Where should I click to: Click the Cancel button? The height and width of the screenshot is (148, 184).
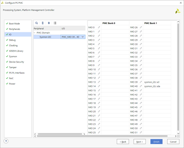coord(173,142)
